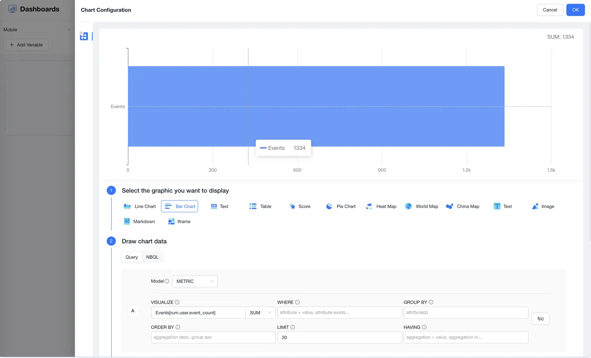
Task: Open the SUM aggregation selector
Action: pos(261,312)
